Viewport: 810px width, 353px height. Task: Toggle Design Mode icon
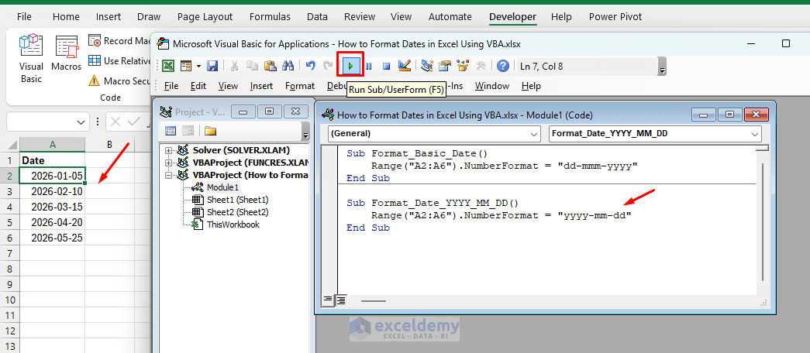click(x=405, y=66)
